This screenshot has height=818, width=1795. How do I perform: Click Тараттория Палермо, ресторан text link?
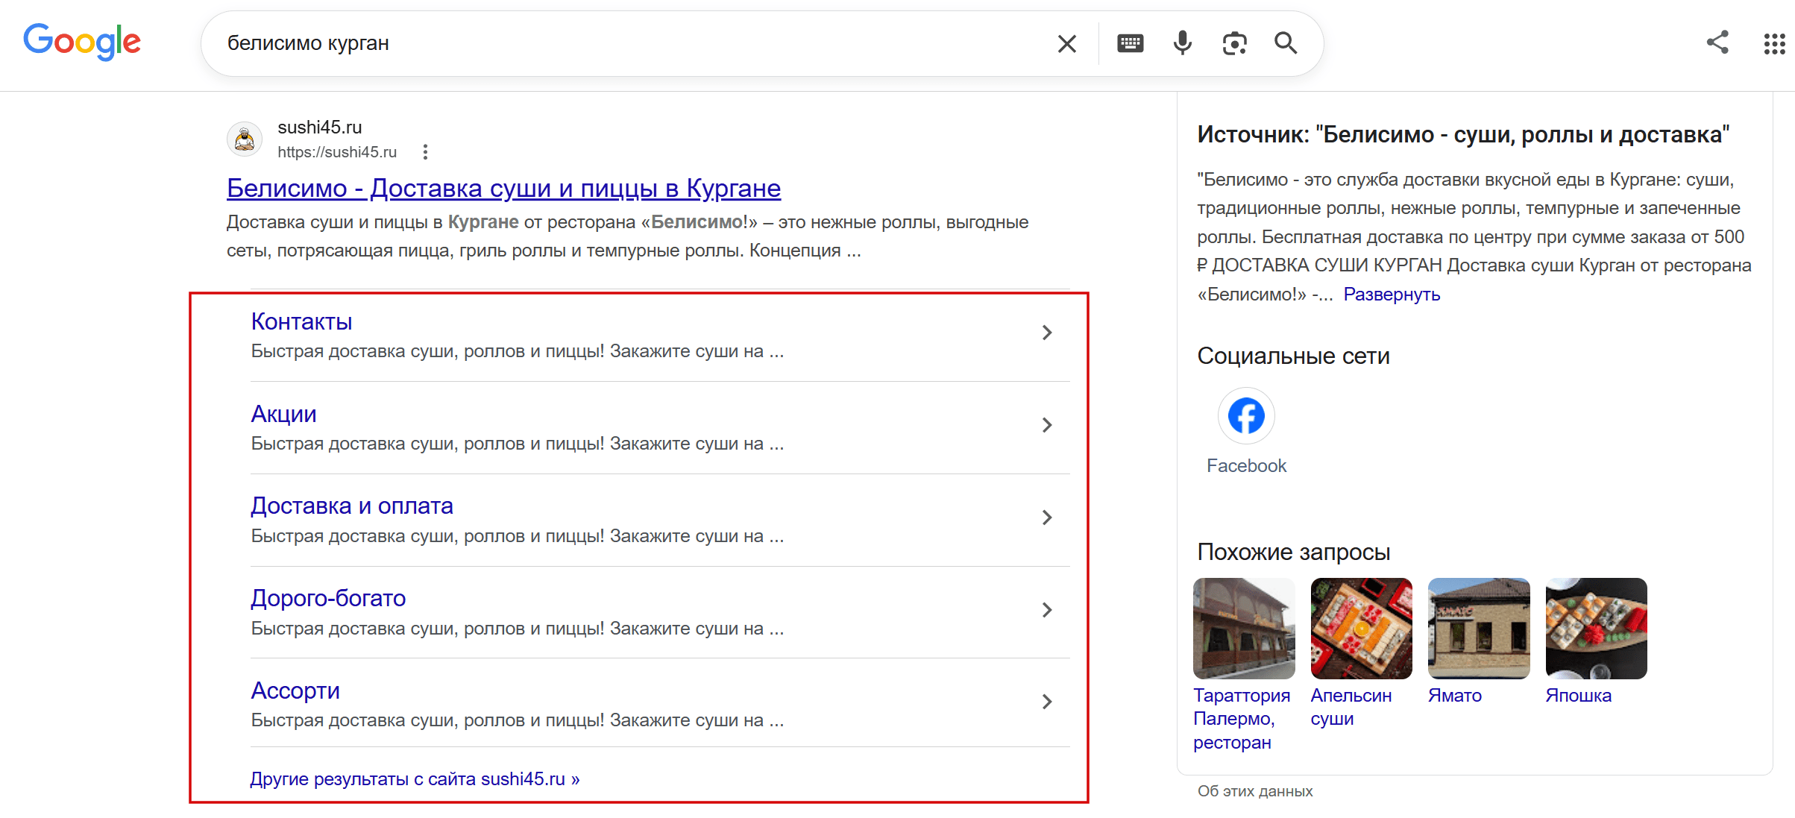[x=1242, y=719]
